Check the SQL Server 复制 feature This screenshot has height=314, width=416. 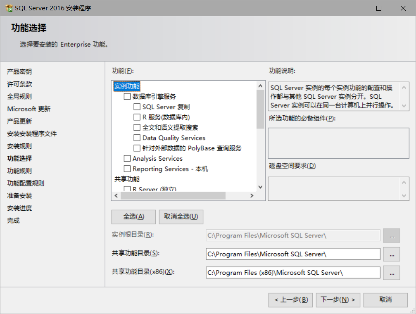click(137, 107)
